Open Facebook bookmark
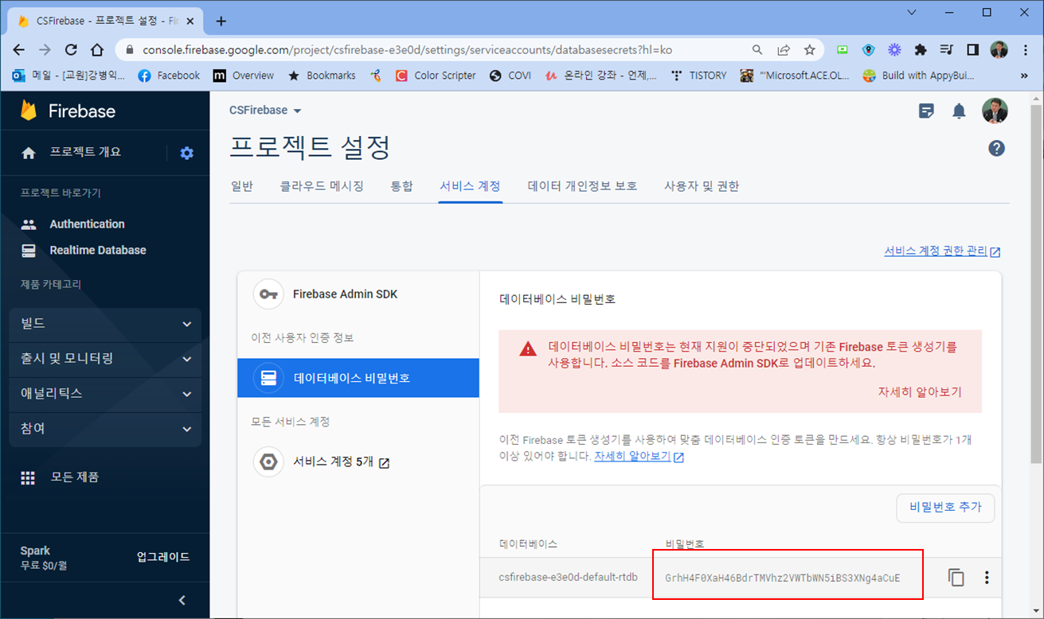1044x619 pixels. click(x=169, y=76)
